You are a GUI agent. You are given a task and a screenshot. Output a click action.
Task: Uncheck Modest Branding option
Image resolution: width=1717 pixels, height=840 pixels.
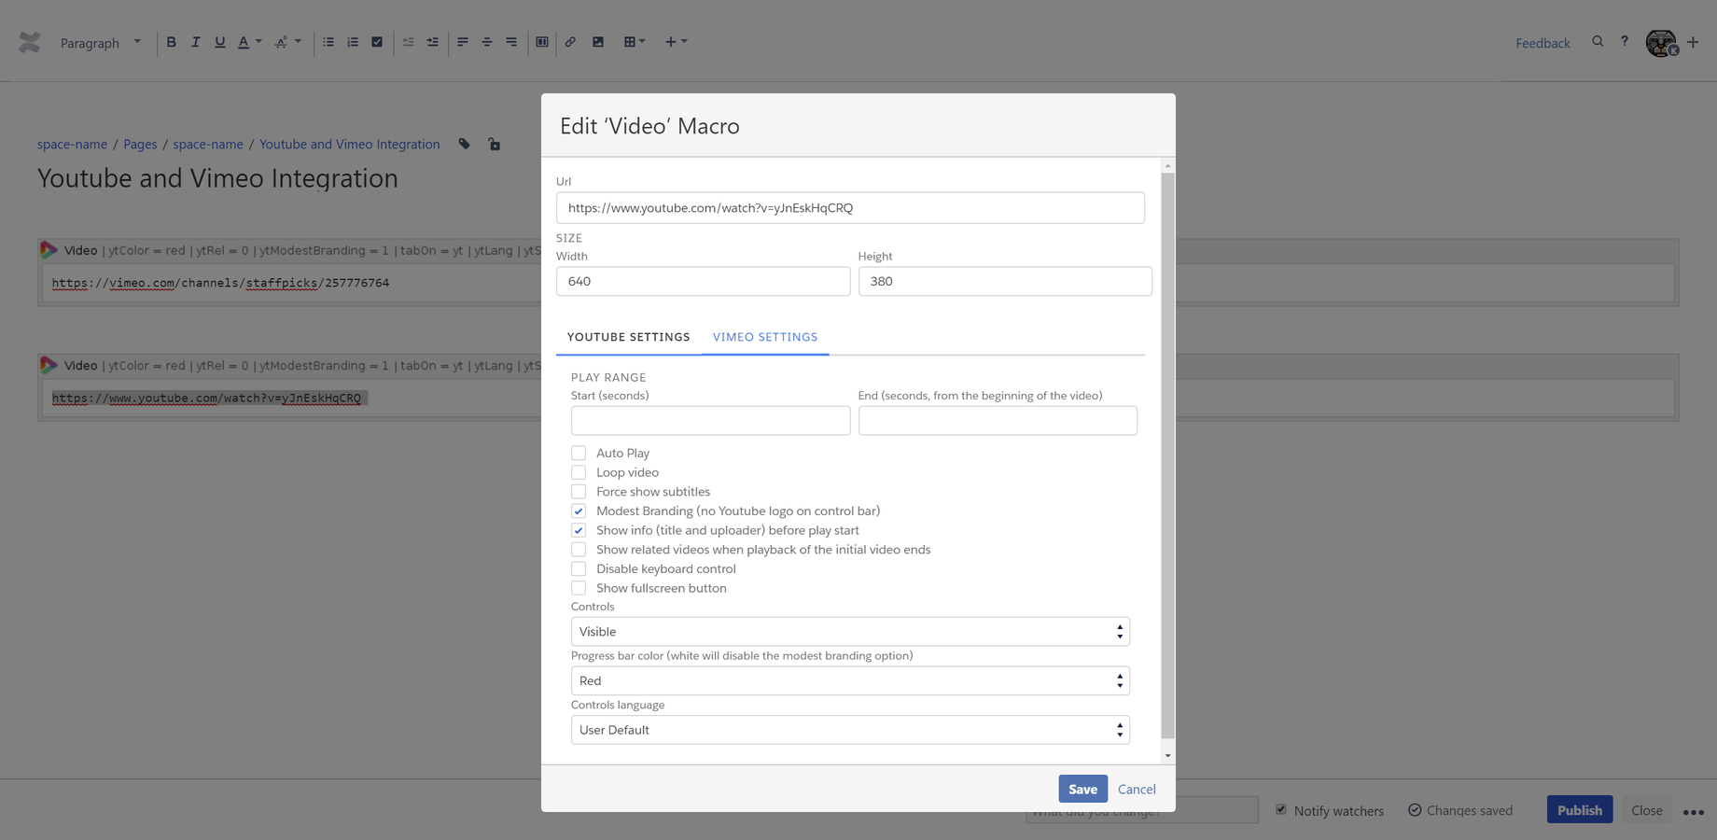click(579, 511)
